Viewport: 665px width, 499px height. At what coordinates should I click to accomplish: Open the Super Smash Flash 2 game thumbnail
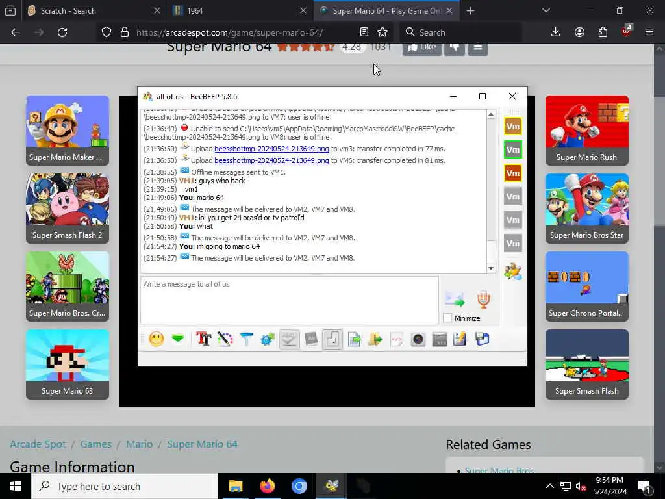68,208
